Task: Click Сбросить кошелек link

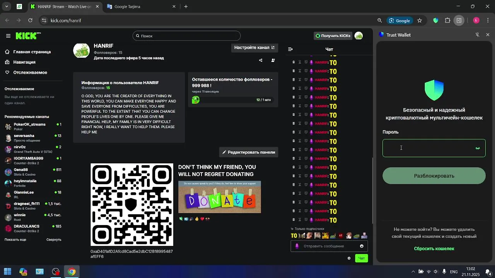Action: (434, 249)
